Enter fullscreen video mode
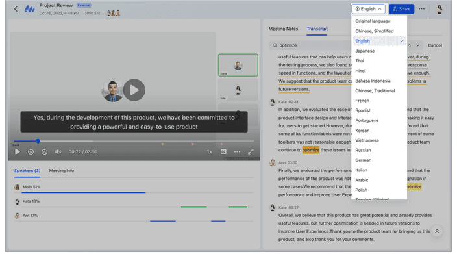The image size is (457, 254). (251, 151)
